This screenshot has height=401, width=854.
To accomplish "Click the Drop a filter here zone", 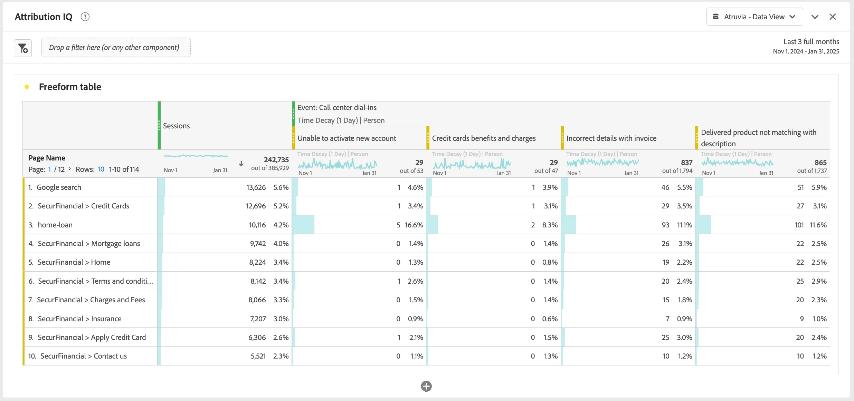I will (x=116, y=47).
